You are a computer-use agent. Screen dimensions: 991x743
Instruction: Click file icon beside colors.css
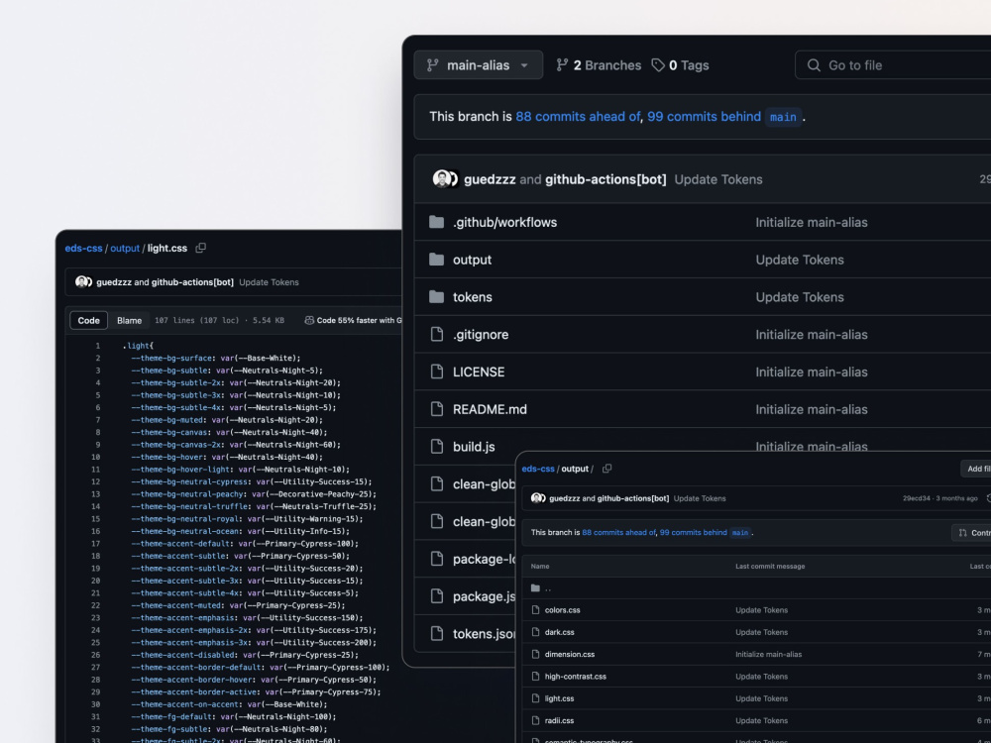[535, 610]
